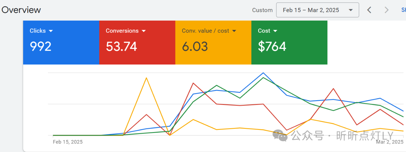Image resolution: width=406 pixels, height=152 pixels.
Task: Expand the Conversions metric dropdown arrow
Action: (x=143, y=31)
